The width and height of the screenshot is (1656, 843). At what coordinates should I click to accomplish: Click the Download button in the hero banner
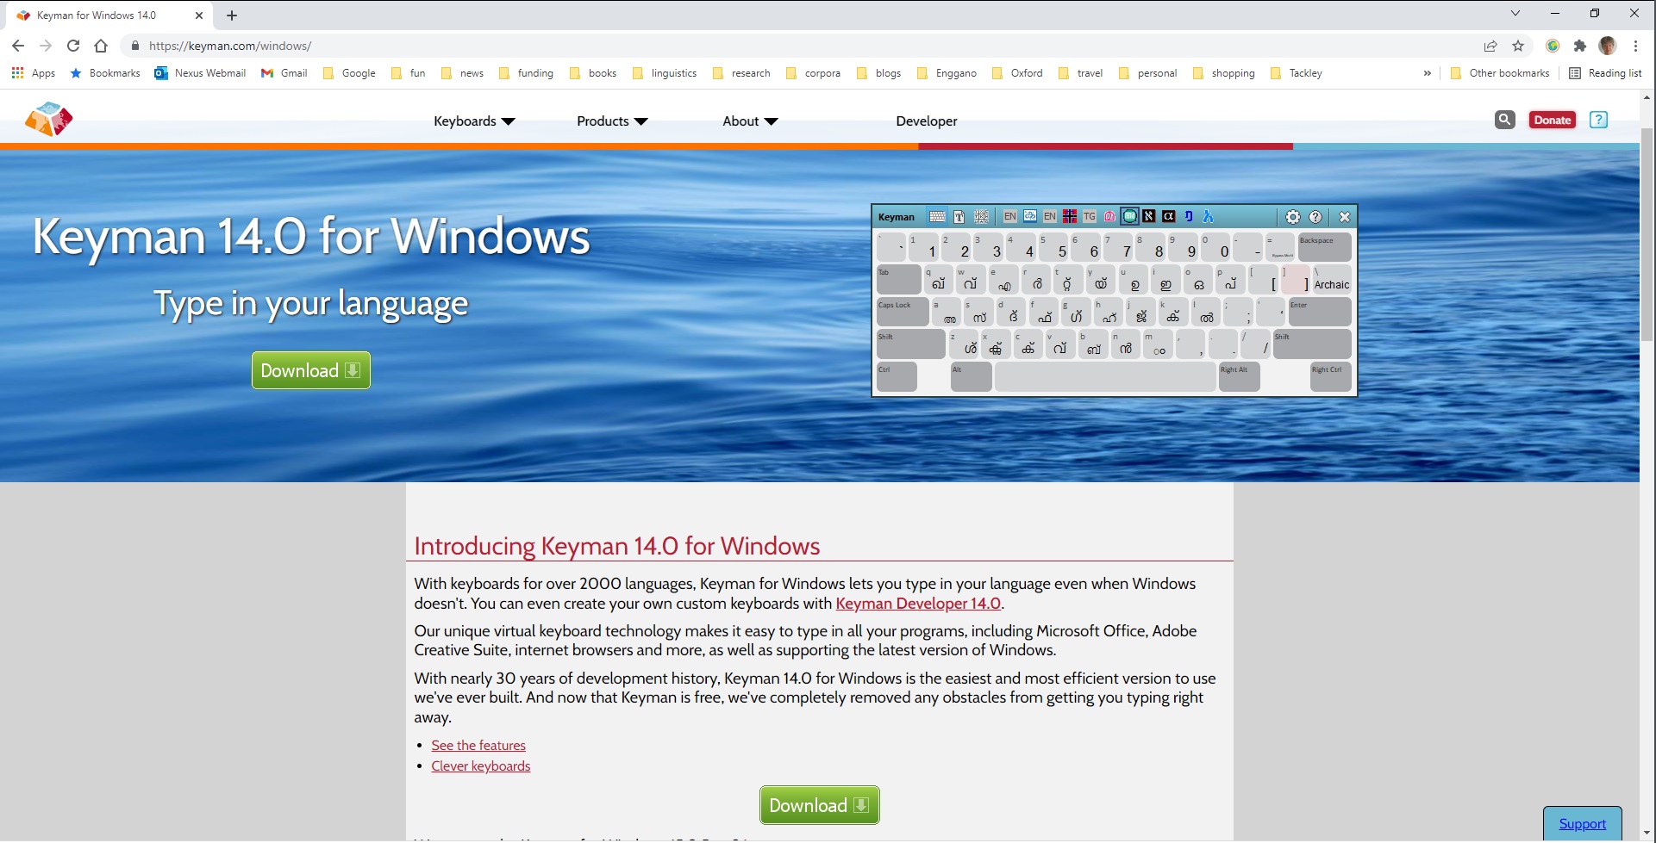310,370
